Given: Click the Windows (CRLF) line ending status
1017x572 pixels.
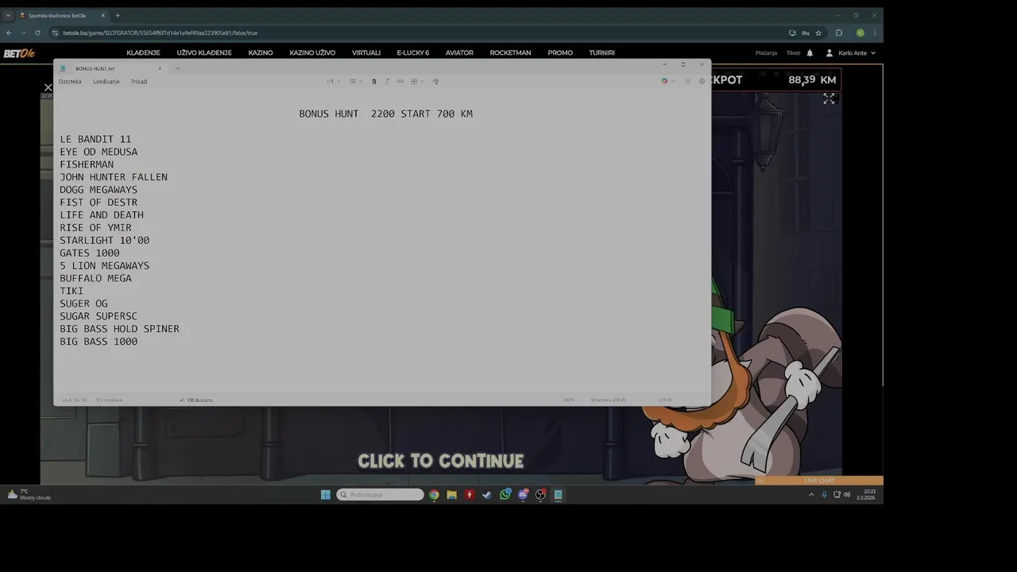Looking at the screenshot, I should pyautogui.click(x=609, y=400).
